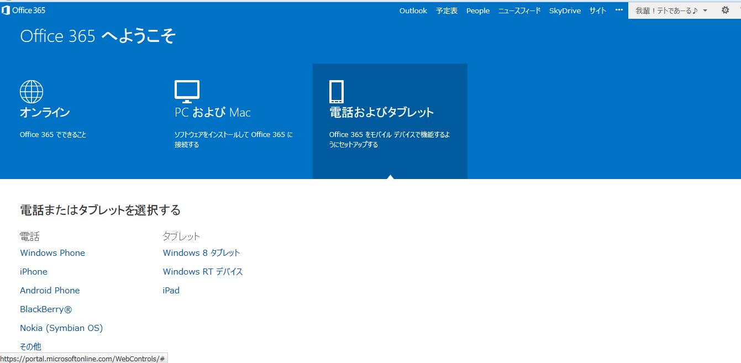This screenshot has width=741, height=363.
Task: Click the BlackBerry® link
Action: pyautogui.click(x=46, y=309)
